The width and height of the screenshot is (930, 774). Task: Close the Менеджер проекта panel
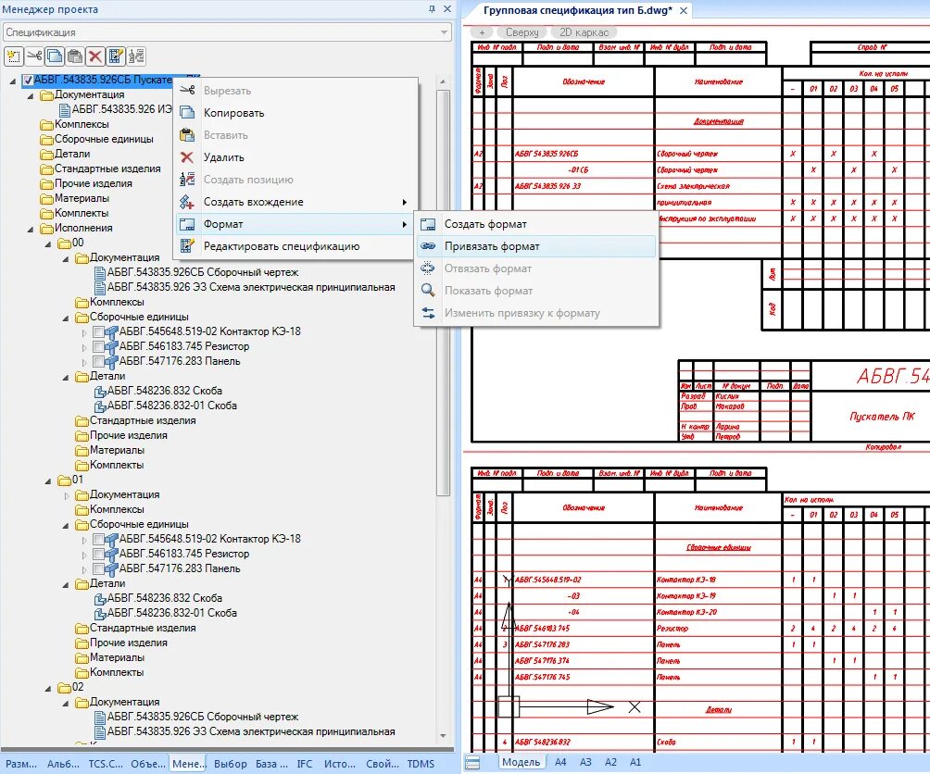pyautogui.click(x=447, y=9)
